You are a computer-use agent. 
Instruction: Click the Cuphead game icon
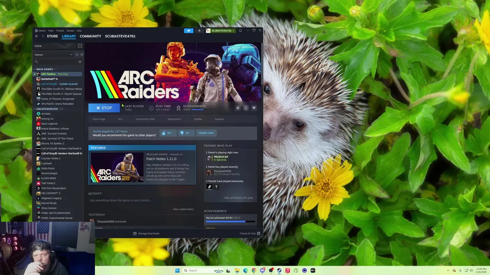(x=38, y=163)
